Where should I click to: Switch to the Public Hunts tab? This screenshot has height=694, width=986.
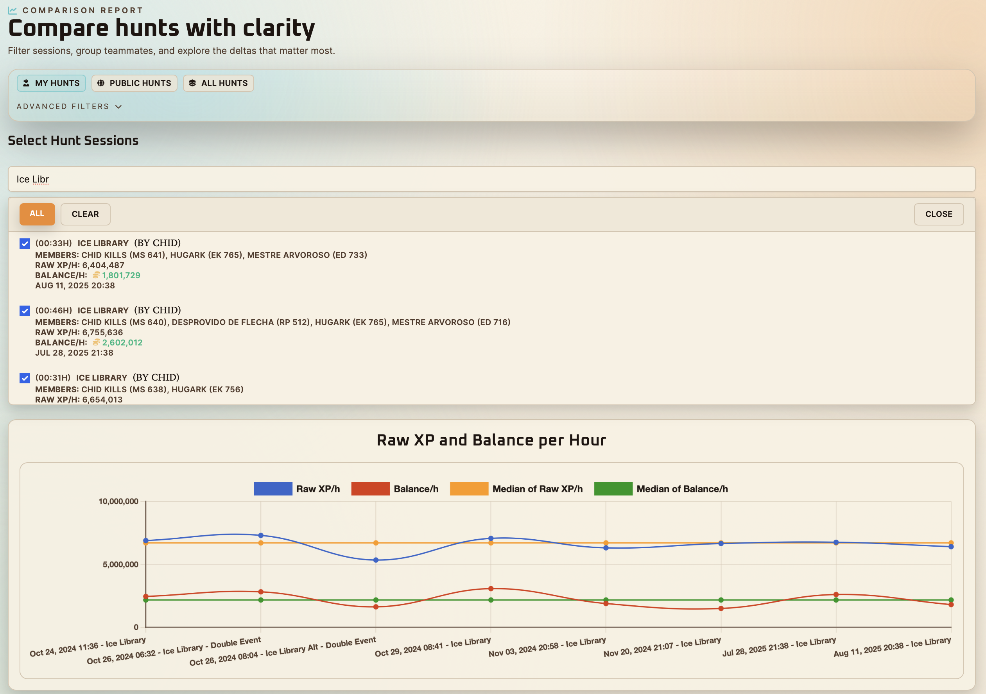click(x=134, y=83)
